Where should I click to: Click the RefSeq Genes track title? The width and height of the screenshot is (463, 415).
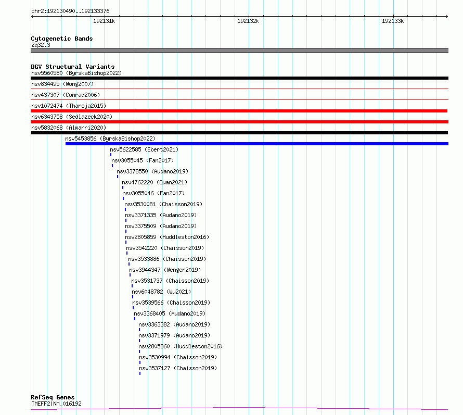click(53, 397)
